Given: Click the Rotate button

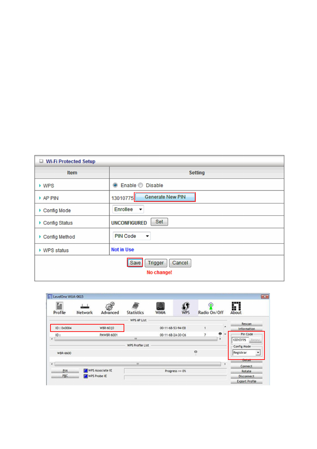Looking at the screenshot, I should click(247, 371).
